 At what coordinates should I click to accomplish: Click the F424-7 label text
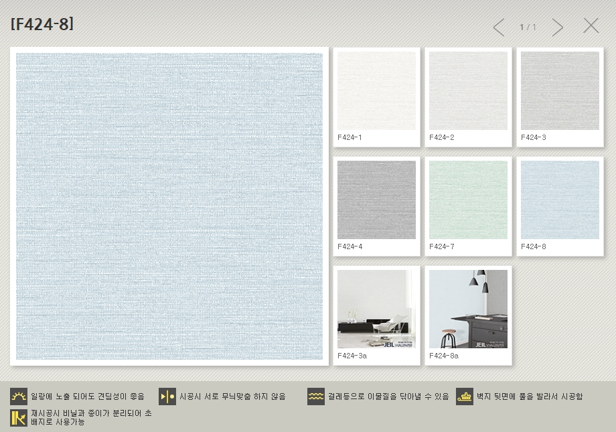442,246
